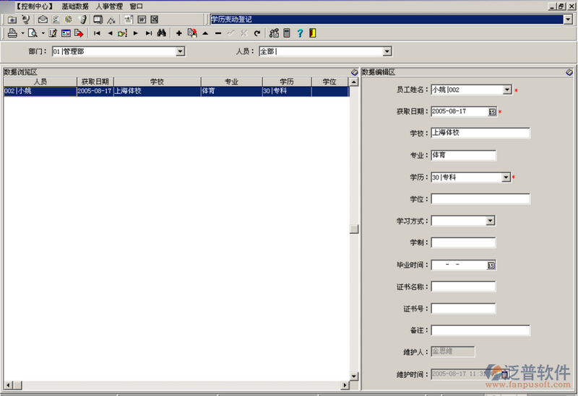Click the horizontal scrollbar thumb in data grid
Viewport: 578px width, 396px height.
(x=17, y=385)
